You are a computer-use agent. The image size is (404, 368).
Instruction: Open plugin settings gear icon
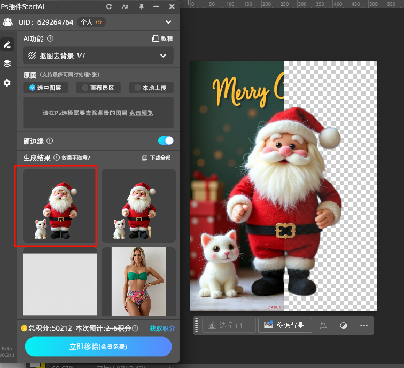pos(7,83)
